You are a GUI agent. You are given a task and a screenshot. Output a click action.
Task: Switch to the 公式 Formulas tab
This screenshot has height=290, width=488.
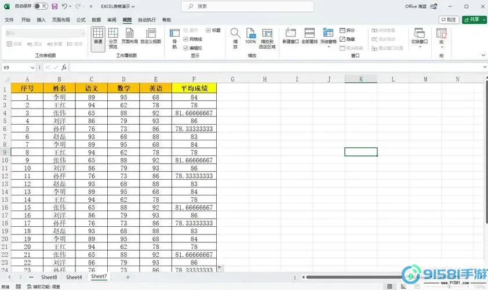point(81,20)
